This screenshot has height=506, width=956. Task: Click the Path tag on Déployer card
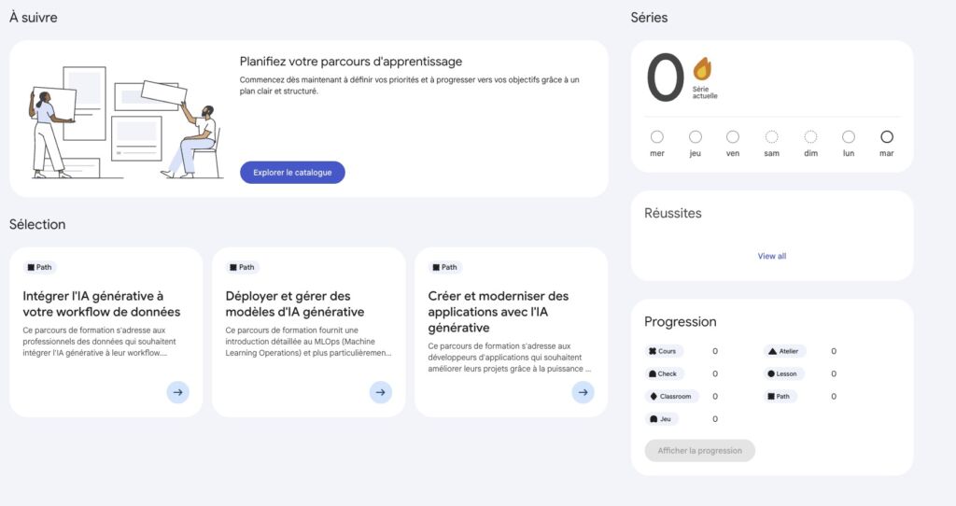coord(241,267)
